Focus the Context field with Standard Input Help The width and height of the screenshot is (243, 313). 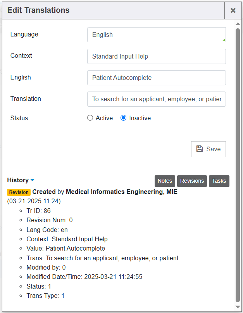pos(156,56)
